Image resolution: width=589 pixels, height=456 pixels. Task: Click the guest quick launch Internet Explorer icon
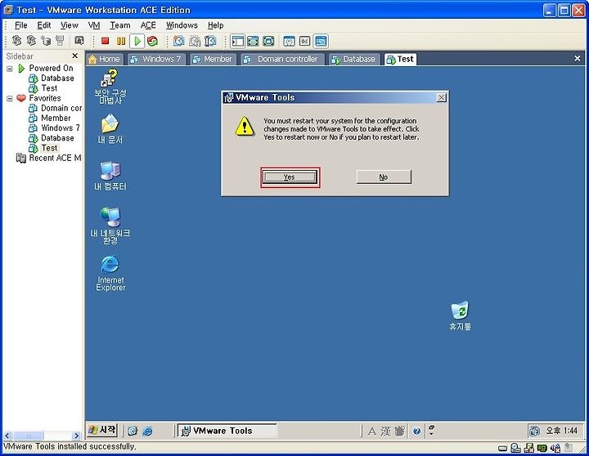[x=147, y=431]
